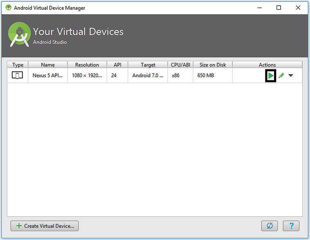
Task: Sort by Name column header
Action: [48, 65]
